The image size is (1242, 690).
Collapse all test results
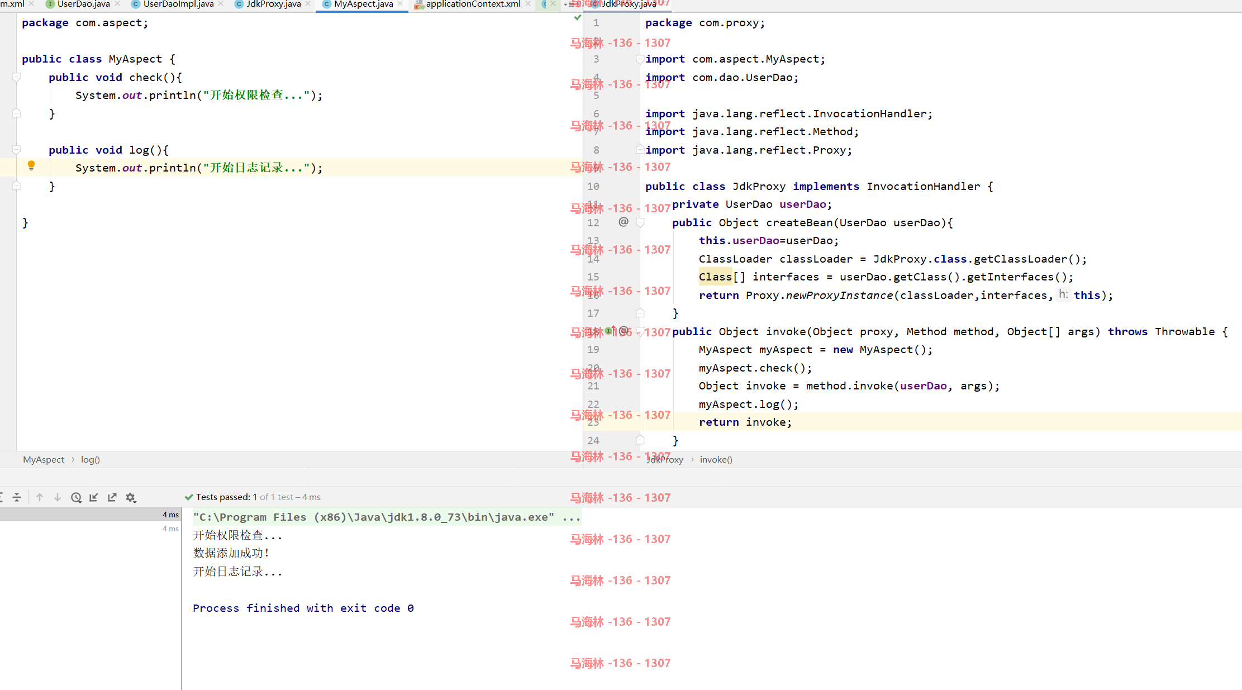tap(17, 497)
